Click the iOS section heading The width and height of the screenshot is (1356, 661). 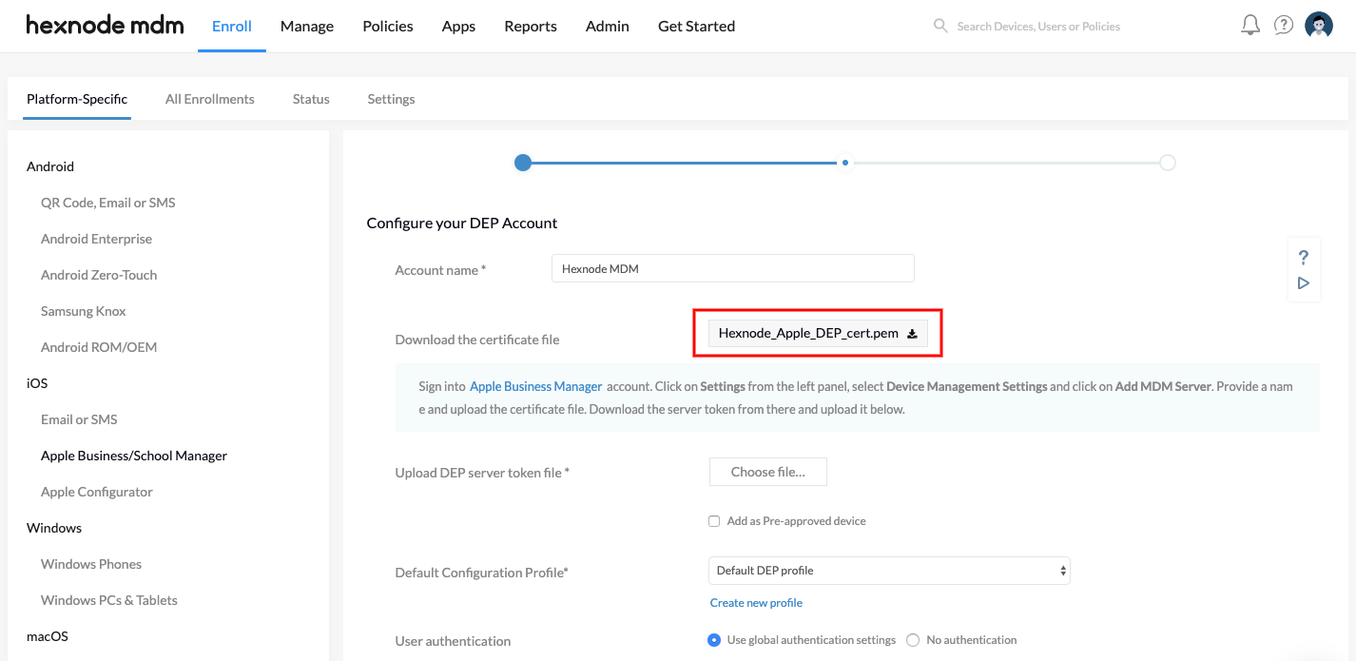37,383
